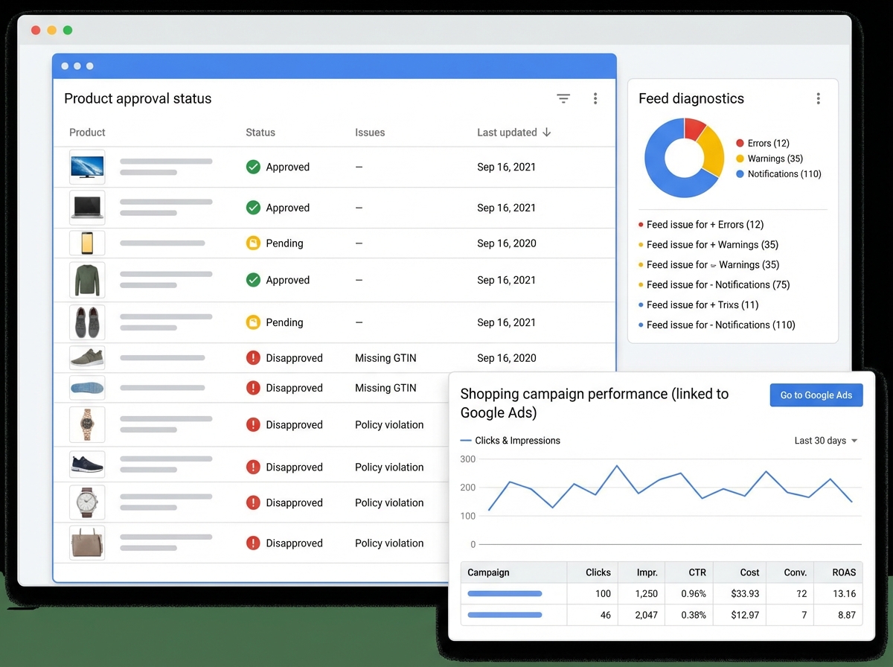Open the filter options in Product approval status

[563, 98]
